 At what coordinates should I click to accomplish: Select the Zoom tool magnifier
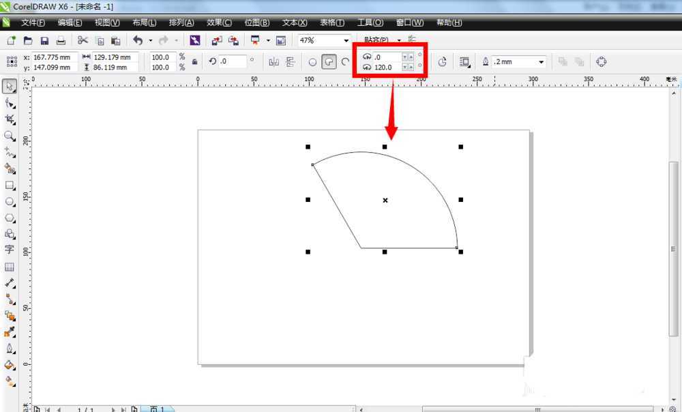click(10, 136)
